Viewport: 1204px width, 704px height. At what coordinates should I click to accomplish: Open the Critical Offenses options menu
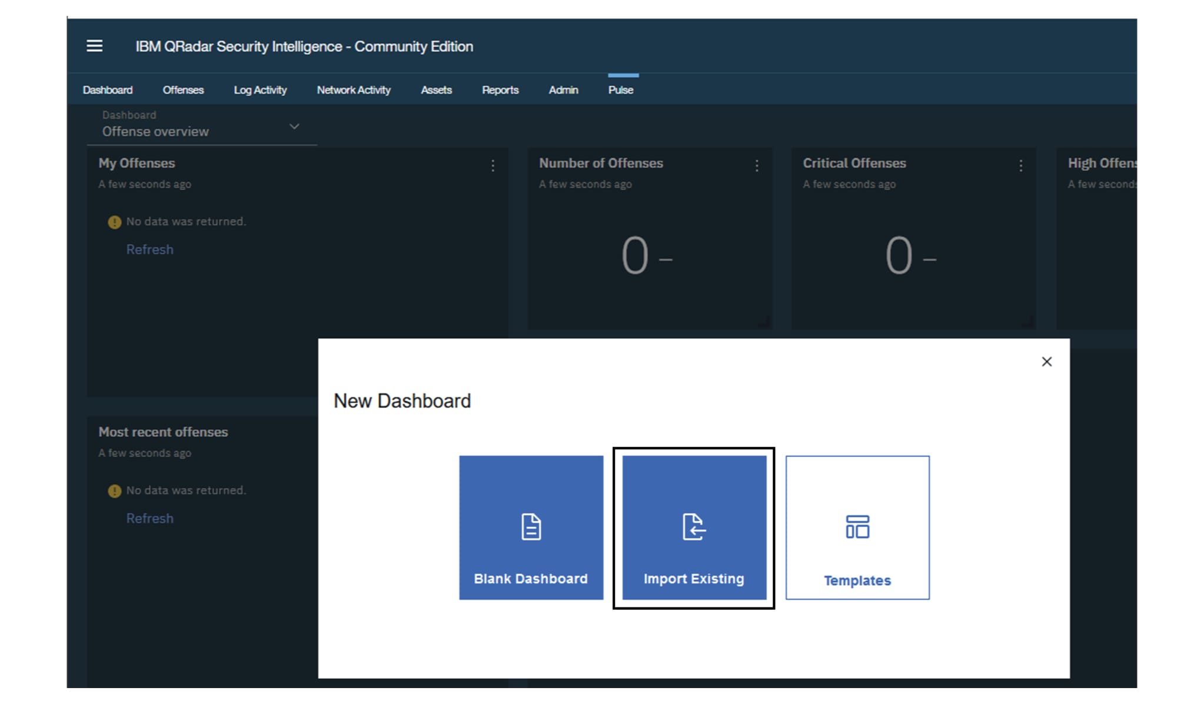click(x=1020, y=167)
